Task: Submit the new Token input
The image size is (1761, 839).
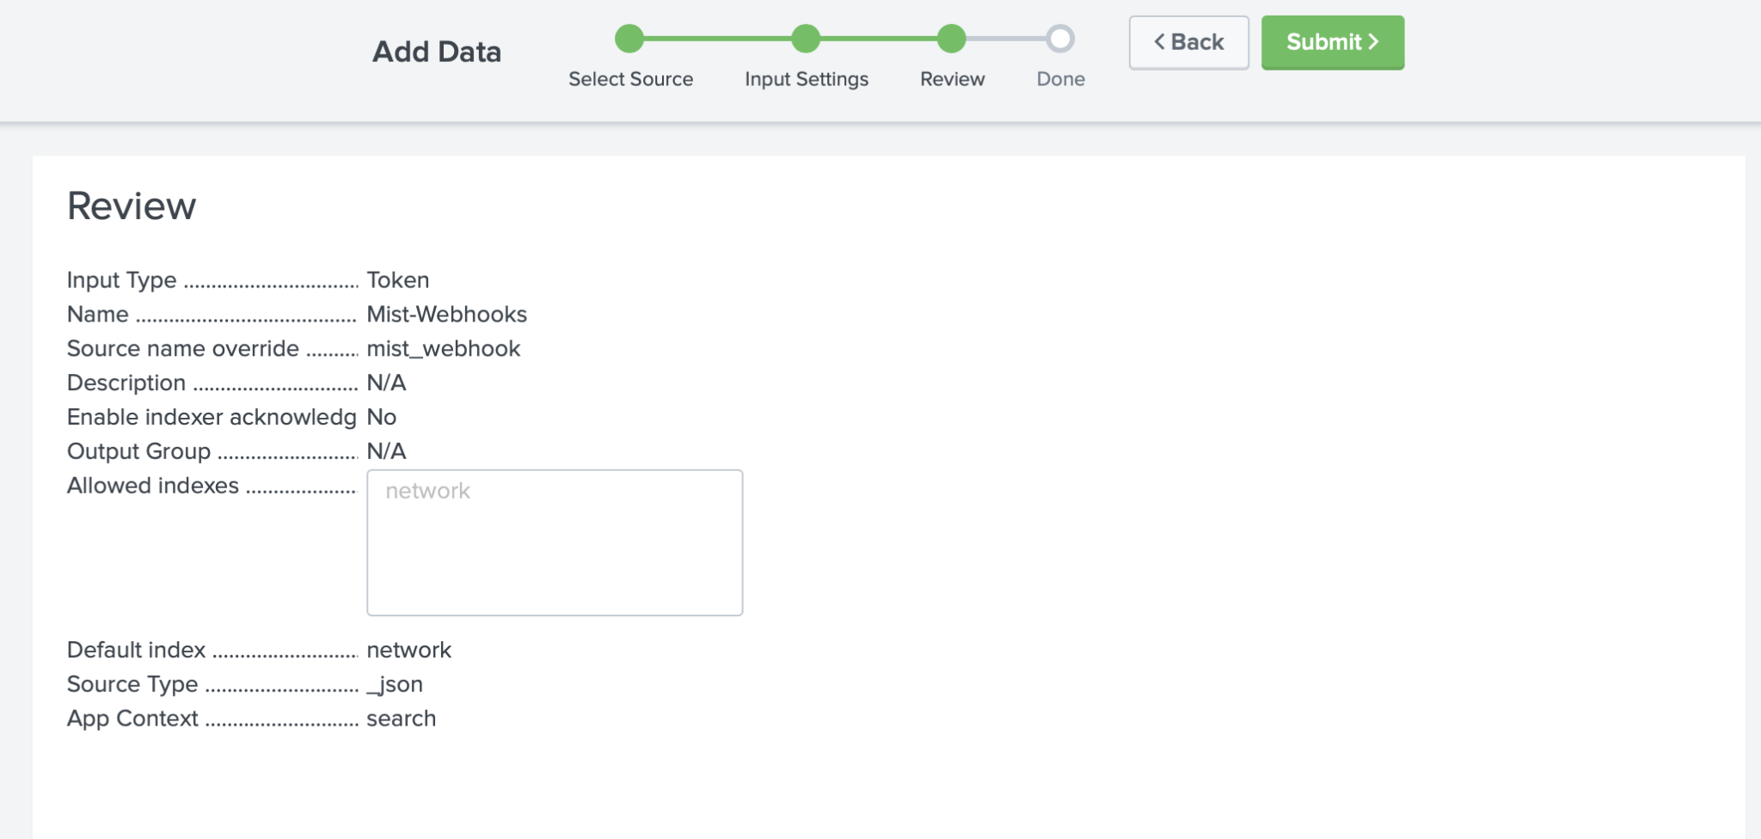Action: click(1331, 41)
